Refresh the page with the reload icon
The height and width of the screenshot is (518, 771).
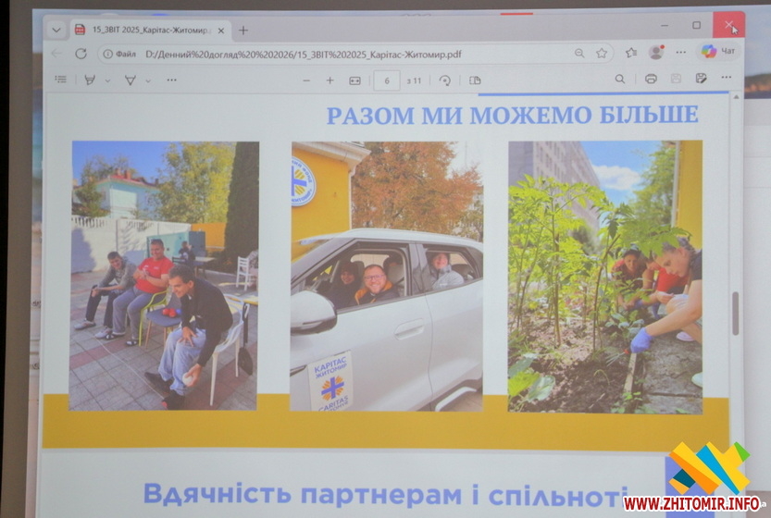tap(81, 54)
